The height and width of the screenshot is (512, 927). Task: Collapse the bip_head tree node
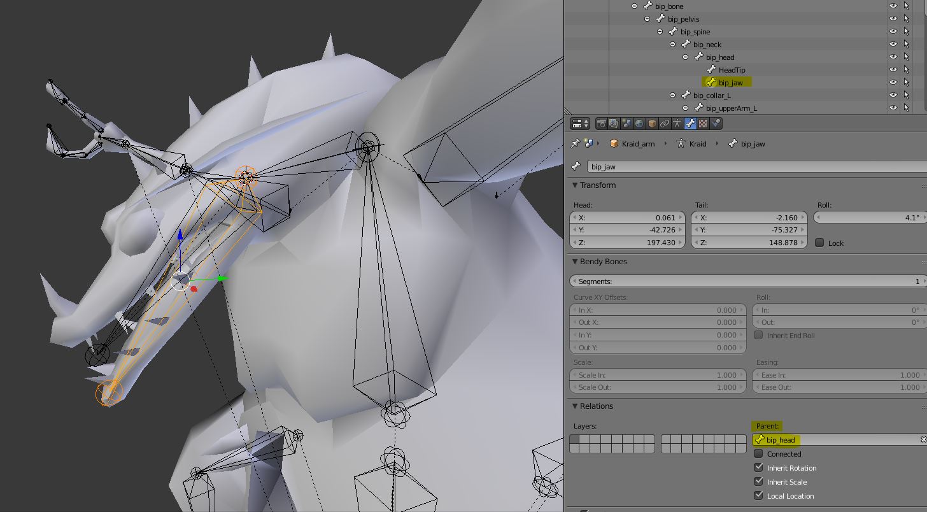[686, 57]
